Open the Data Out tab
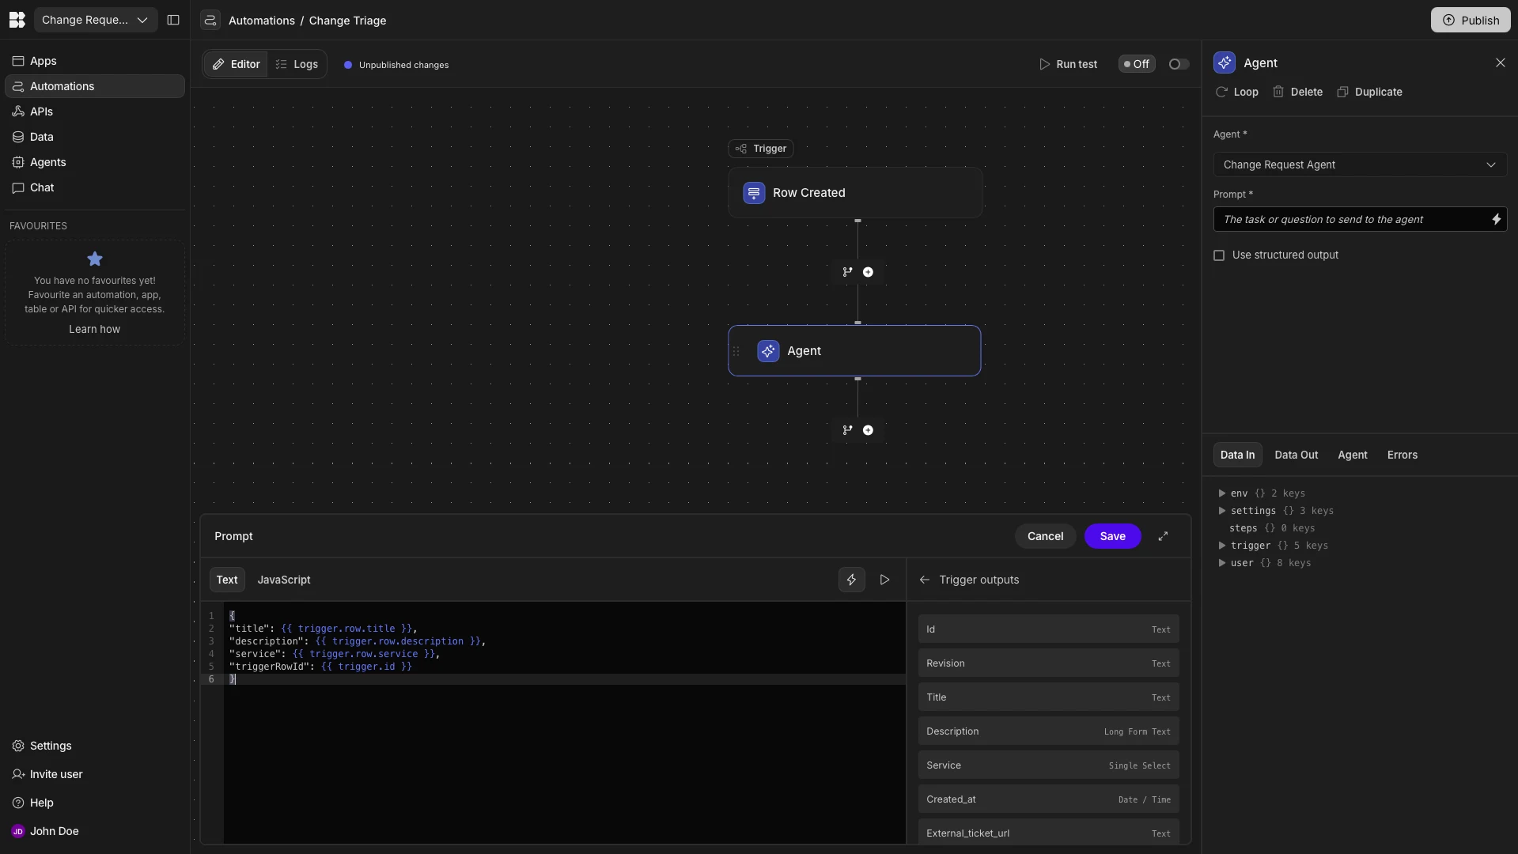1518x854 pixels. 1296,455
